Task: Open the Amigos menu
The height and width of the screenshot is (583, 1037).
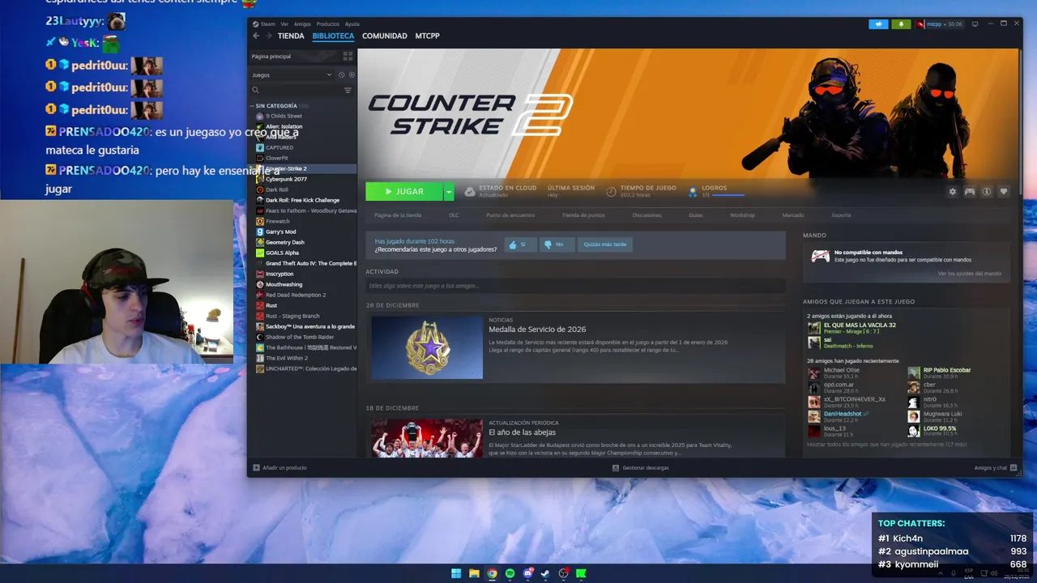Action: click(302, 24)
